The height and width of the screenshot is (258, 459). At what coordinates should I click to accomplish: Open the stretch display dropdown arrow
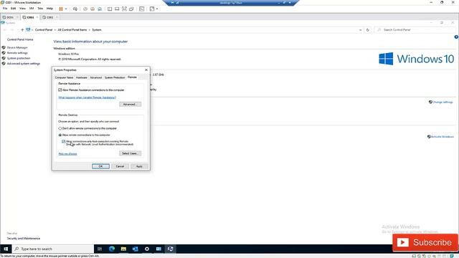click(157, 9)
